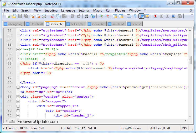The width and height of the screenshot is (196, 133).
Task: Click the New file toolbar icon
Action: pos(8,16)
